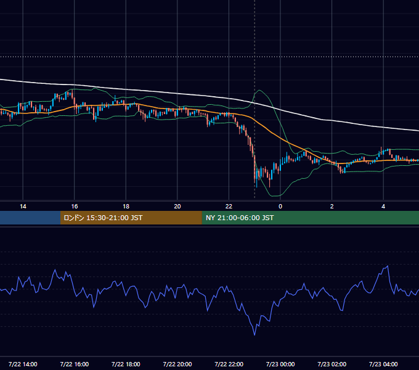Click the 7/22 22:00 time label

click(229, 364)
